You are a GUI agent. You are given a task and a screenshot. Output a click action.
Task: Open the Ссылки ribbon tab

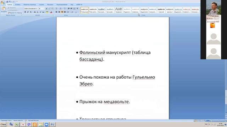[41, 5]
